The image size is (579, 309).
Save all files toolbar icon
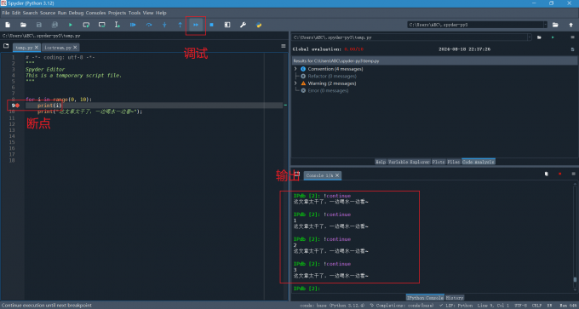tap(54, 25)
